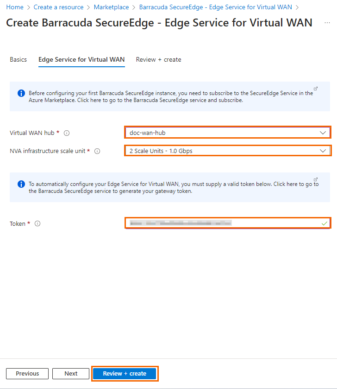Click the info tooltip beside Virtual WAN hub

tap(67, 133)
